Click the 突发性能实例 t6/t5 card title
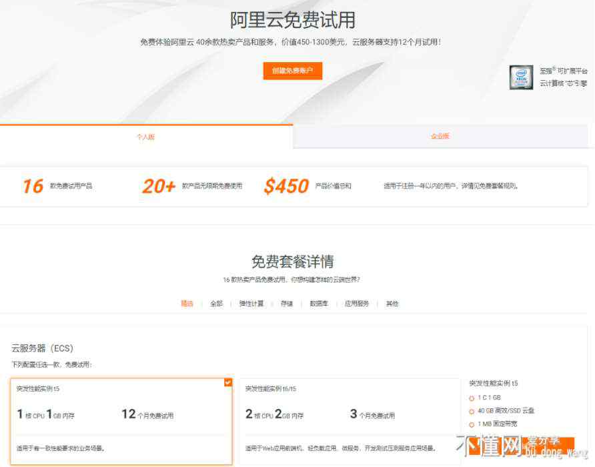The image size is (595, 467). point(271,389)
